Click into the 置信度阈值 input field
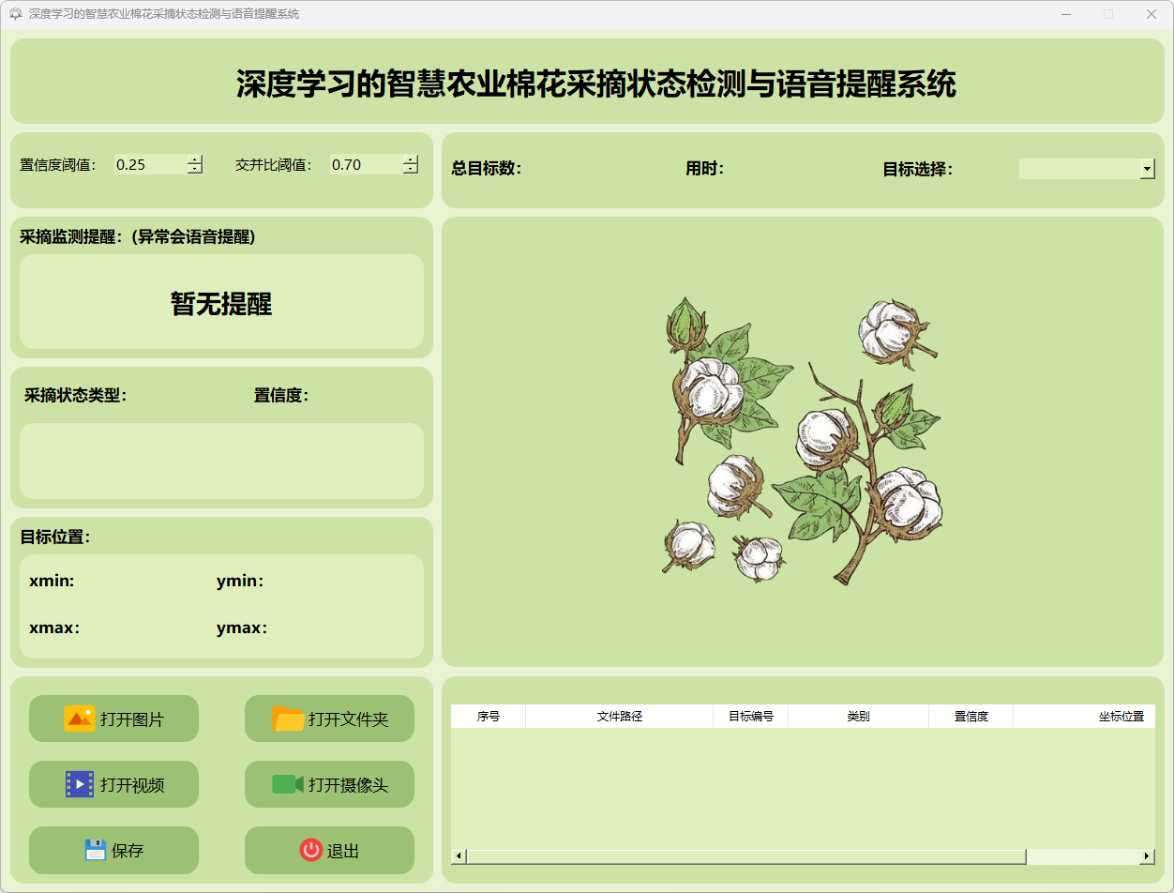This screenshot has height=893, width=1174. tap(148, 164)
